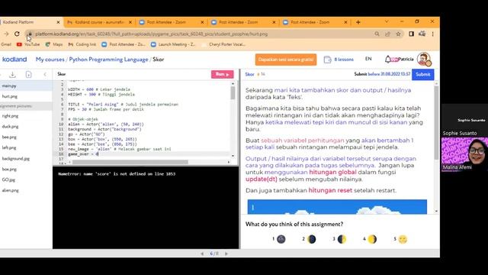
Task: Select main.py in the file list
Action: click(x=26, y=86)
